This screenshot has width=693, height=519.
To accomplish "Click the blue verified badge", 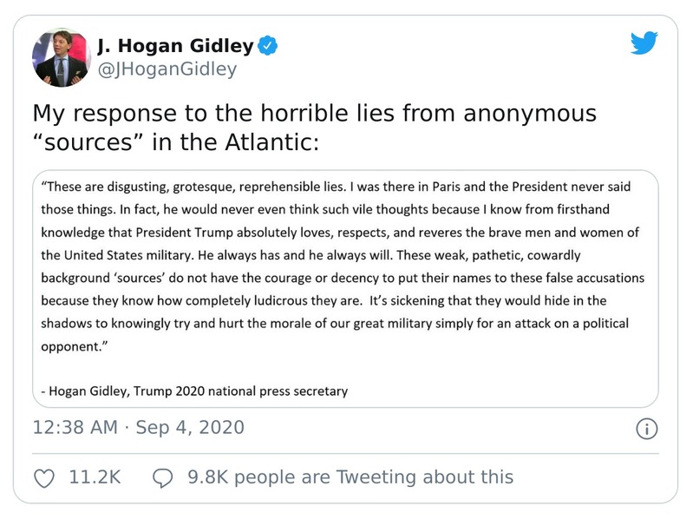I will pyautogui.click(x=270, y=46).
